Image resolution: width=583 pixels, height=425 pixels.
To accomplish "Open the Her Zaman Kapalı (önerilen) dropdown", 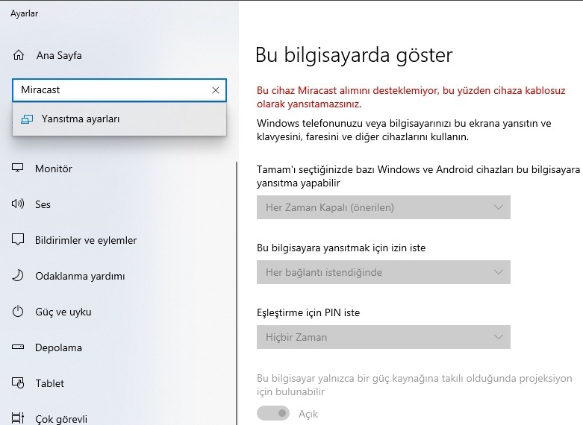I will click(384, 207).
